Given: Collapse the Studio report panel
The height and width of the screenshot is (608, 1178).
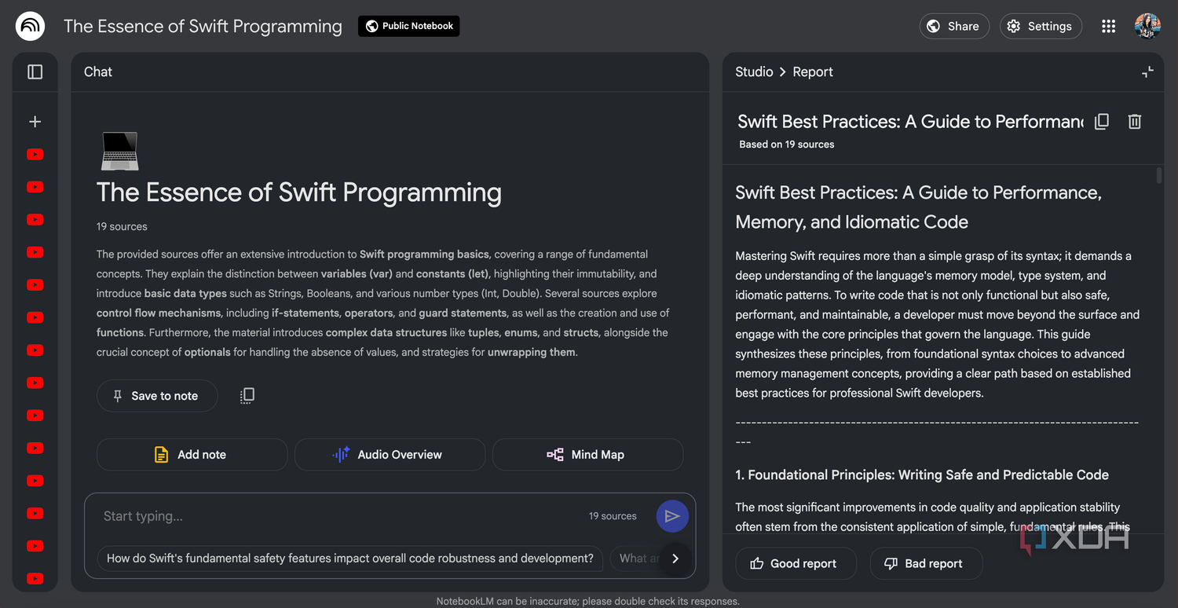Looking at the screenshot, I should coord(1147,71).
